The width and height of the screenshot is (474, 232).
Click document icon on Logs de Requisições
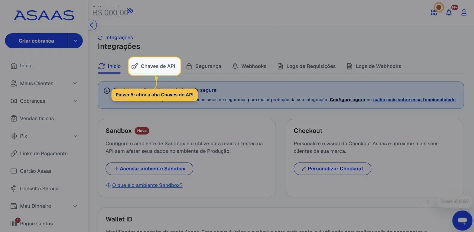tap(280, 66)
